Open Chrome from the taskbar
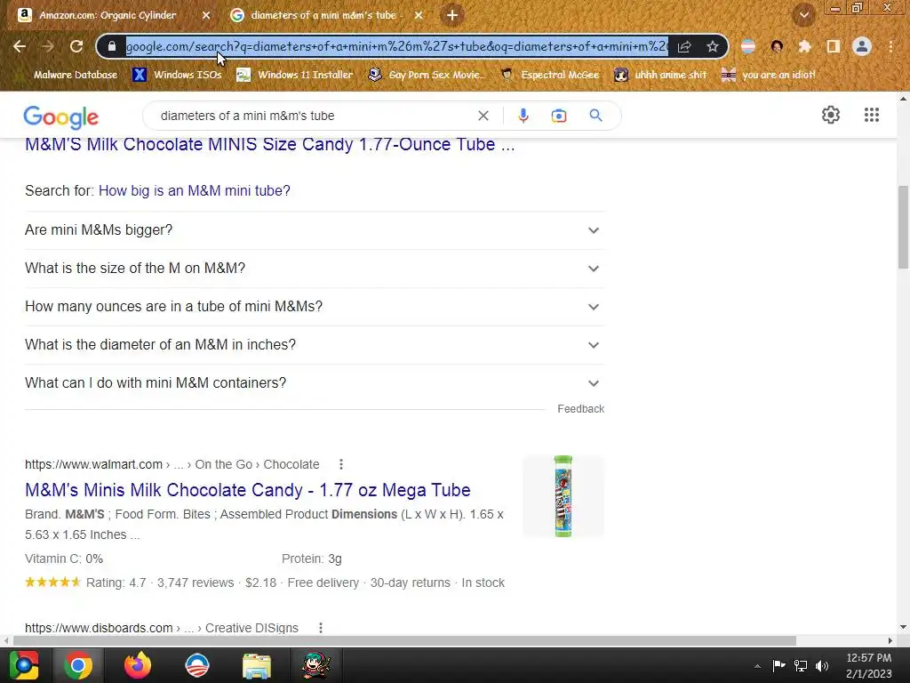This screenshot has height=683, width=910. click(x=78, y=665)
